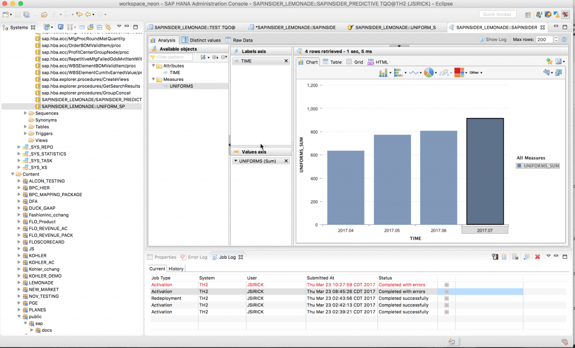Viewport: 575px width, 348px height.
Task: Click the Filter pattern field
Action: tap(171, 57)
